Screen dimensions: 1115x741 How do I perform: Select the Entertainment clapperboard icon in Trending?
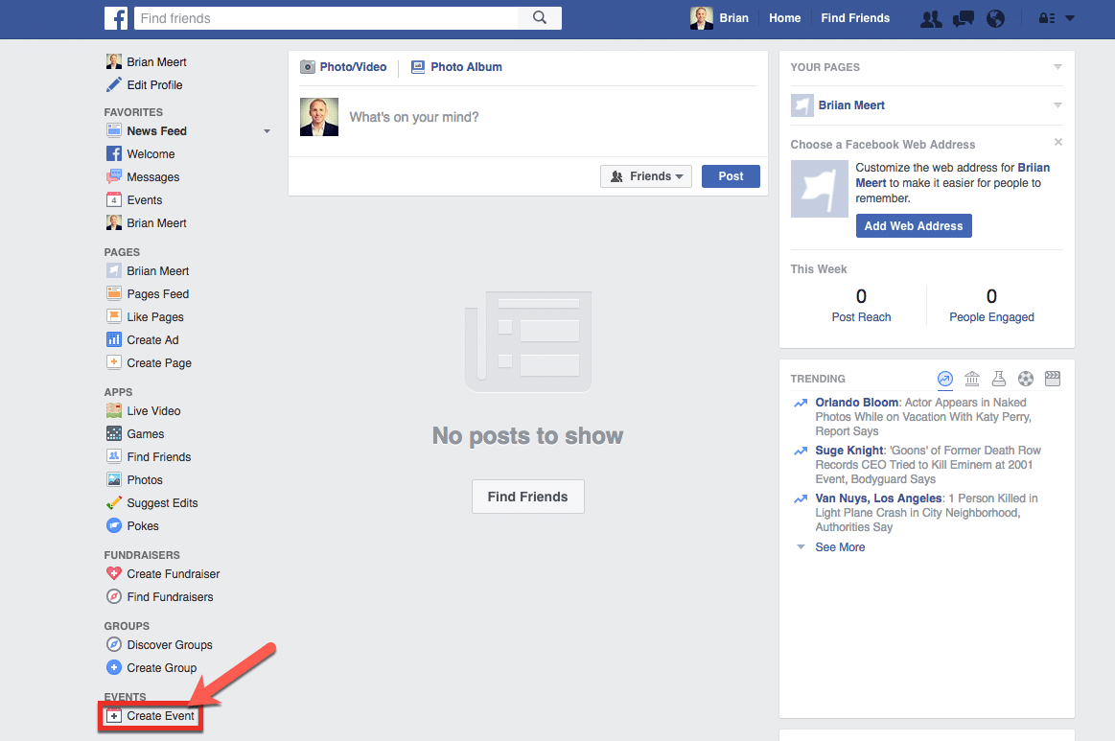(x=1053, y=379)
